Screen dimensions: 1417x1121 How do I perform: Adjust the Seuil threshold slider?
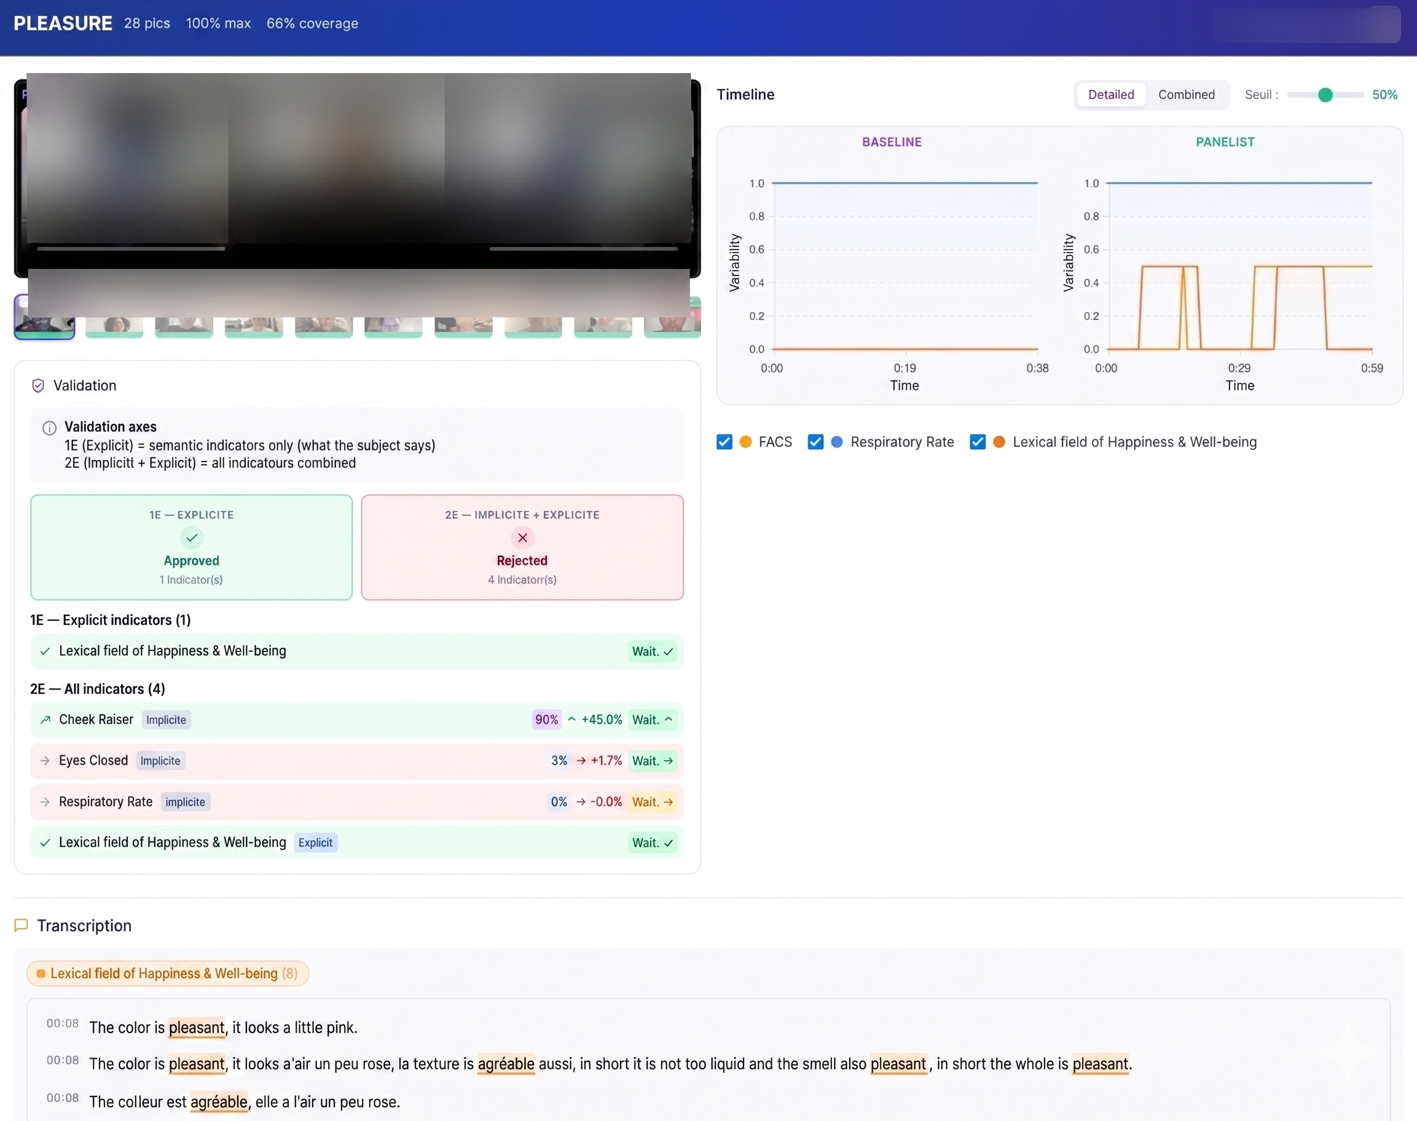[1324, 95]
